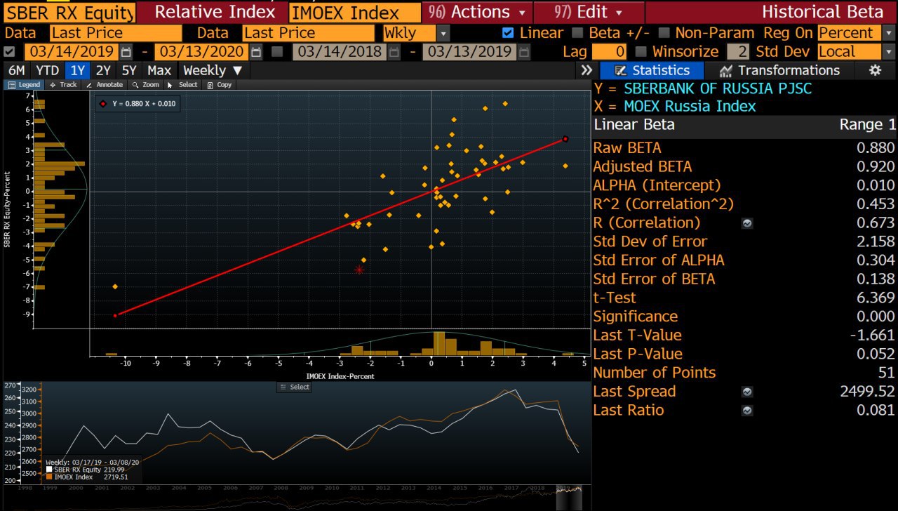
Task: Click the SBER RX Equity security field
Action: [69, 12]
